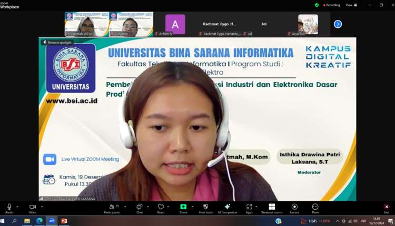This screenshot has width=395, height=226.
Task: Open network settings in system tray
Action: (350, 221)
